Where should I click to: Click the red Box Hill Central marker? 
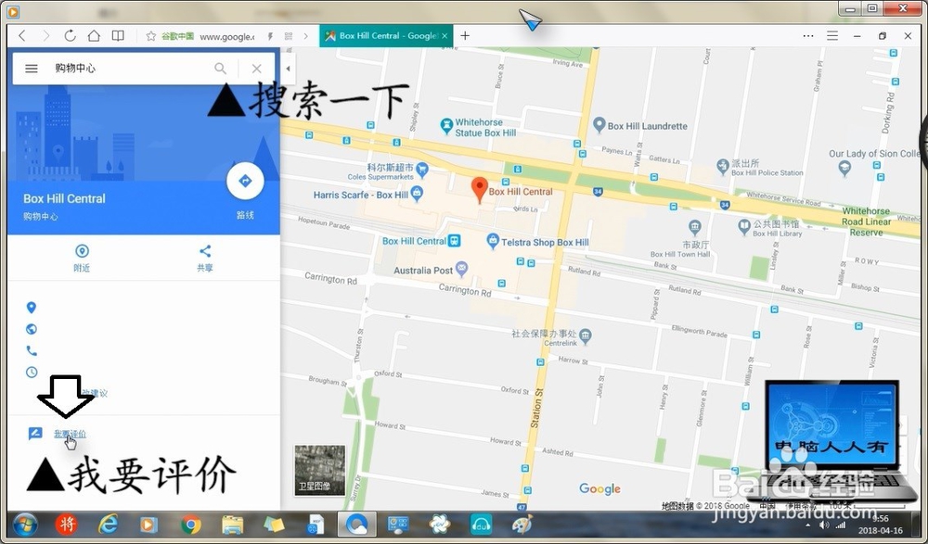(x=480, y=190)
